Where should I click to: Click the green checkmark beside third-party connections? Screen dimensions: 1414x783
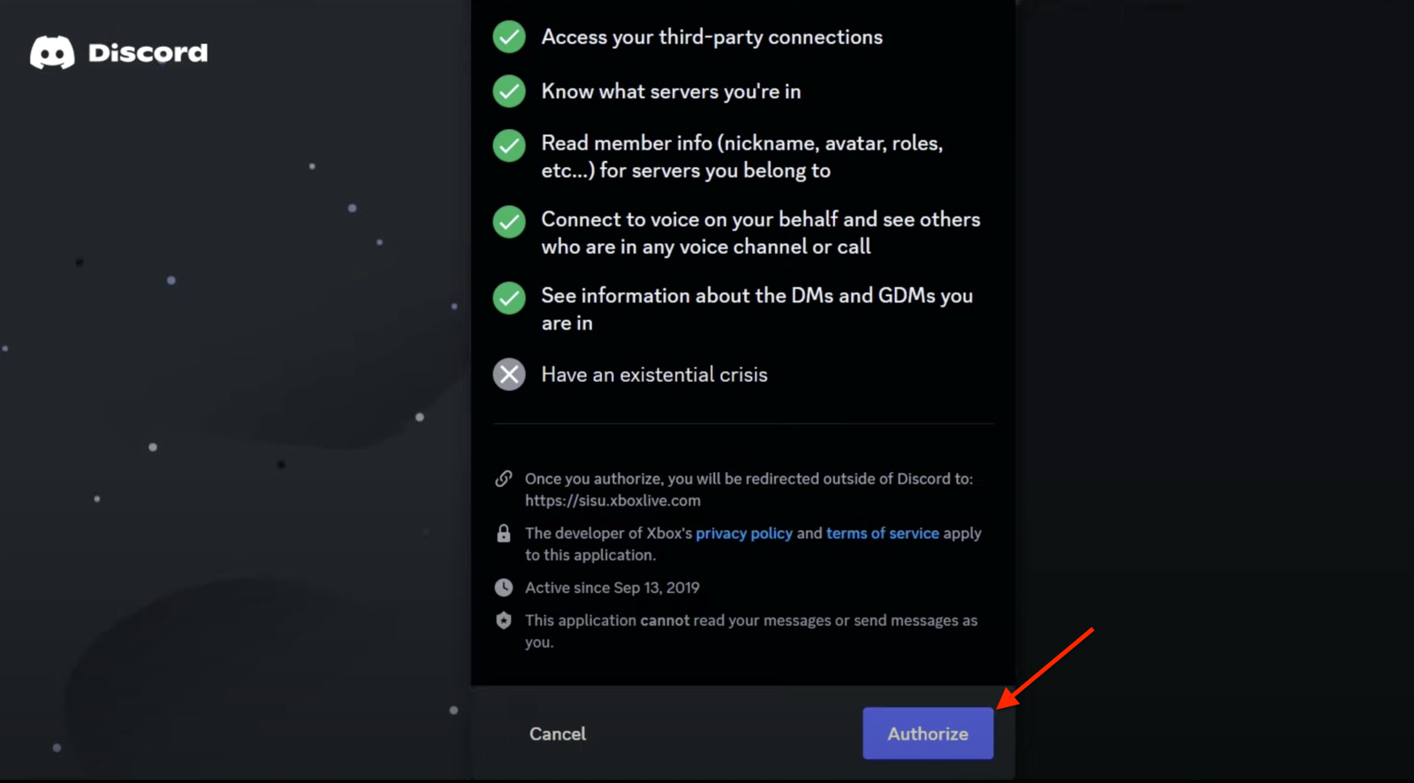coord(509,36)
